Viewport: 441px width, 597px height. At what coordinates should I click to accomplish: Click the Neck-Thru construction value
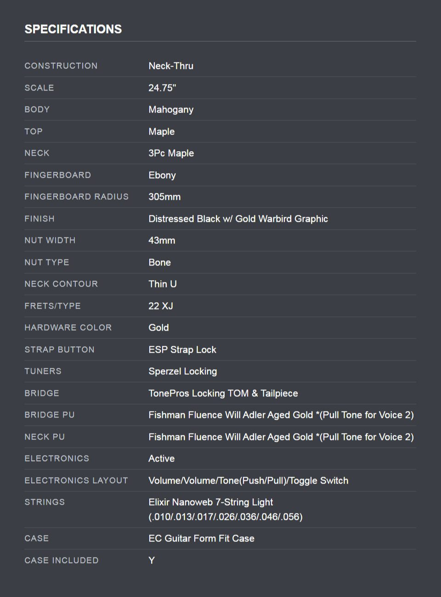click(171, 66)
